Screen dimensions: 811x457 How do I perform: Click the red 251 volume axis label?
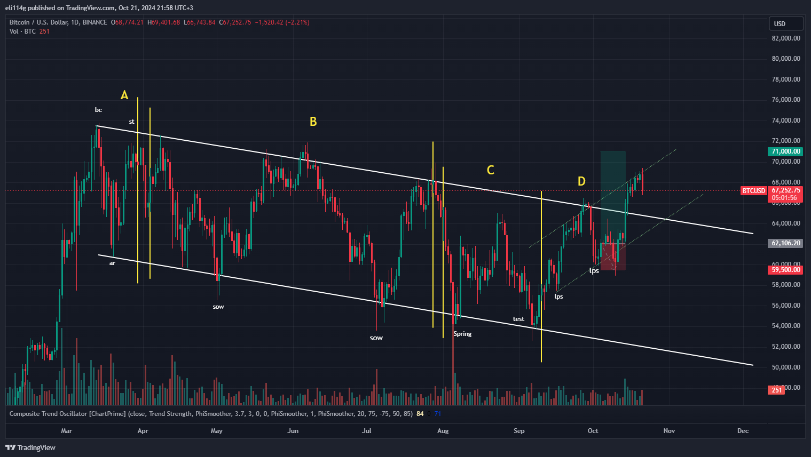pyautogui.click(x=777, y=390)
